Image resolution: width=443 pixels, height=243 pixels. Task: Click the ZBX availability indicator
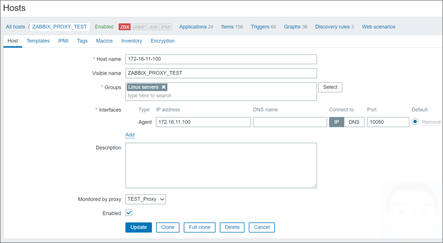[x=125, y=27]
